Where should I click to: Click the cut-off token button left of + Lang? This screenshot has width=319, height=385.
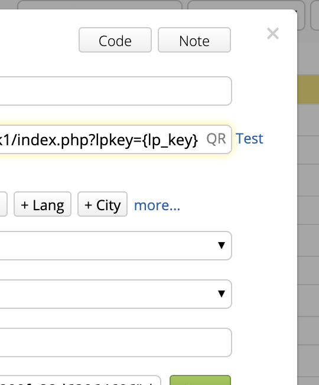(x=4, y=204)
